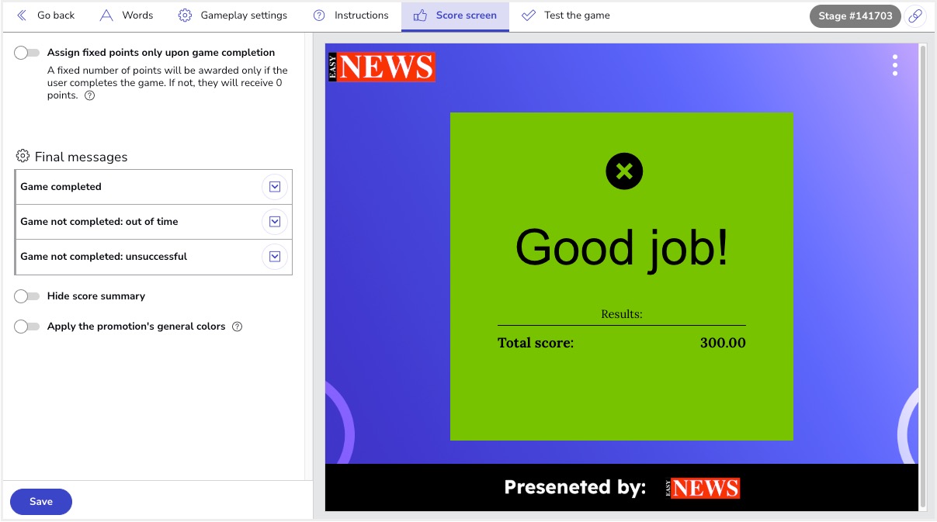Image resolution: width=937 pixels, height=522 pixels.
Task: Switch to the Gameplay settings tab
Action: click(x=232, y=16)
